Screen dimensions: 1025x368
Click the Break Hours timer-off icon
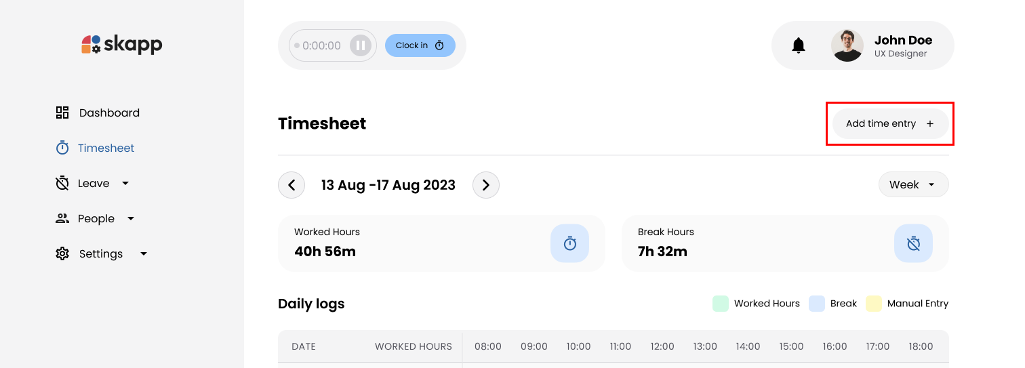tap(913, 243)
